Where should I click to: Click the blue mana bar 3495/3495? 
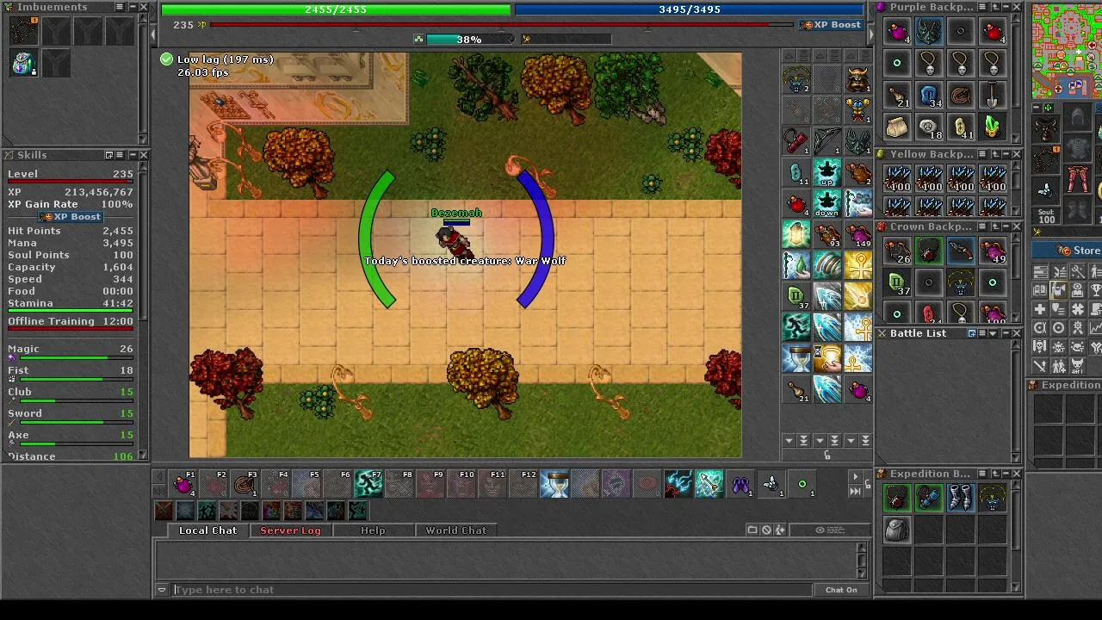coord(690,9)
